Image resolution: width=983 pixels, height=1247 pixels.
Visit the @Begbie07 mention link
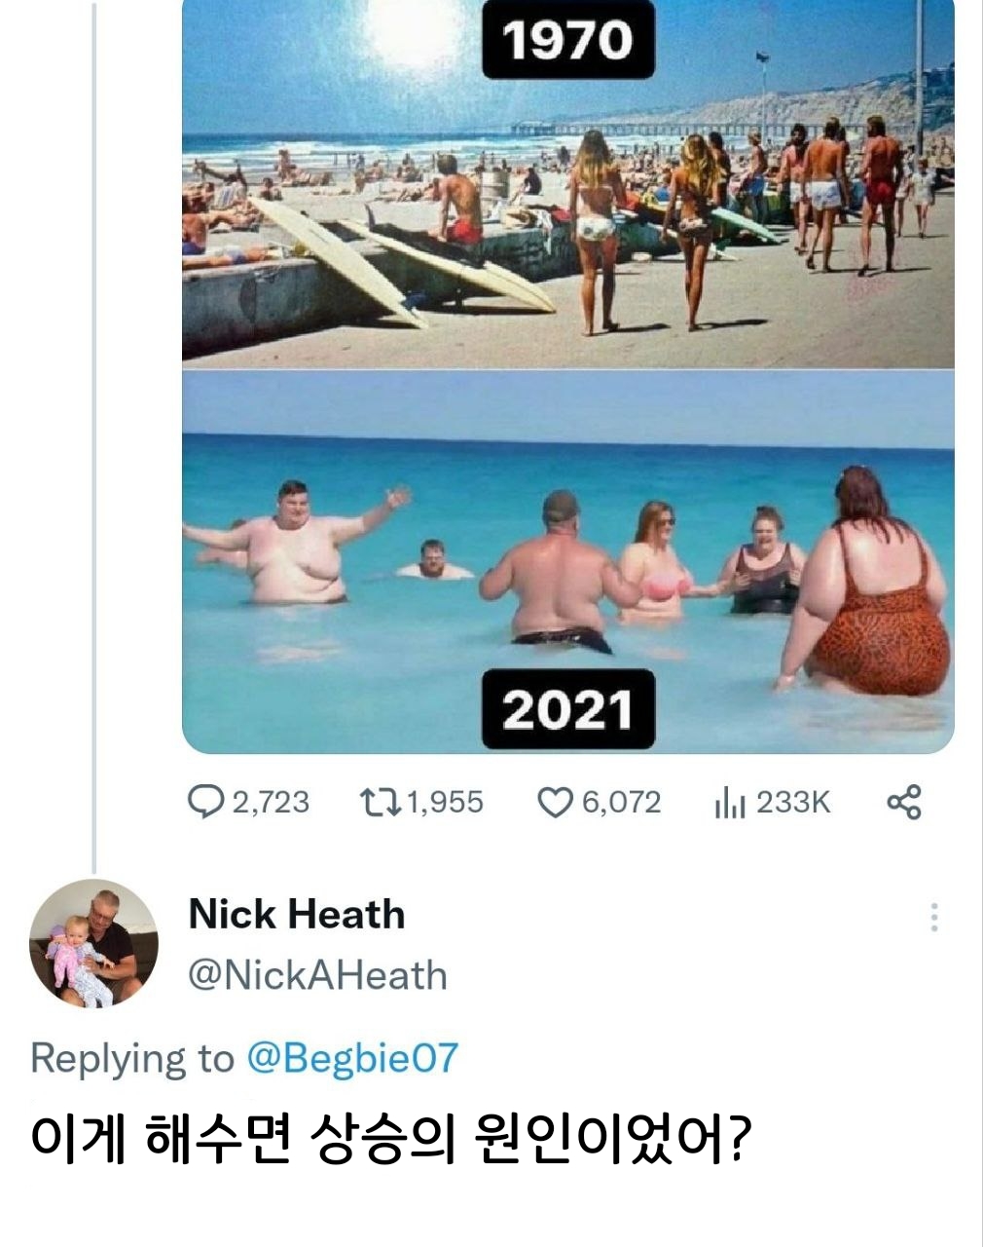352,1058
